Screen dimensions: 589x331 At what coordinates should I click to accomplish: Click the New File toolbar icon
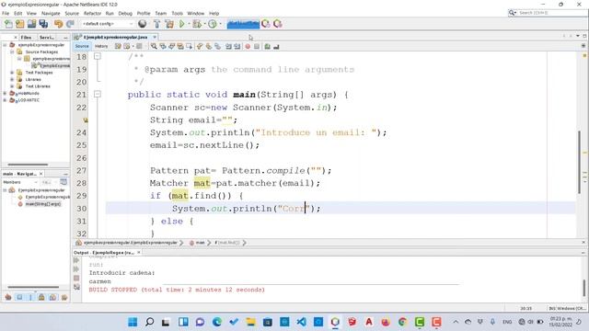pos(8,24)
